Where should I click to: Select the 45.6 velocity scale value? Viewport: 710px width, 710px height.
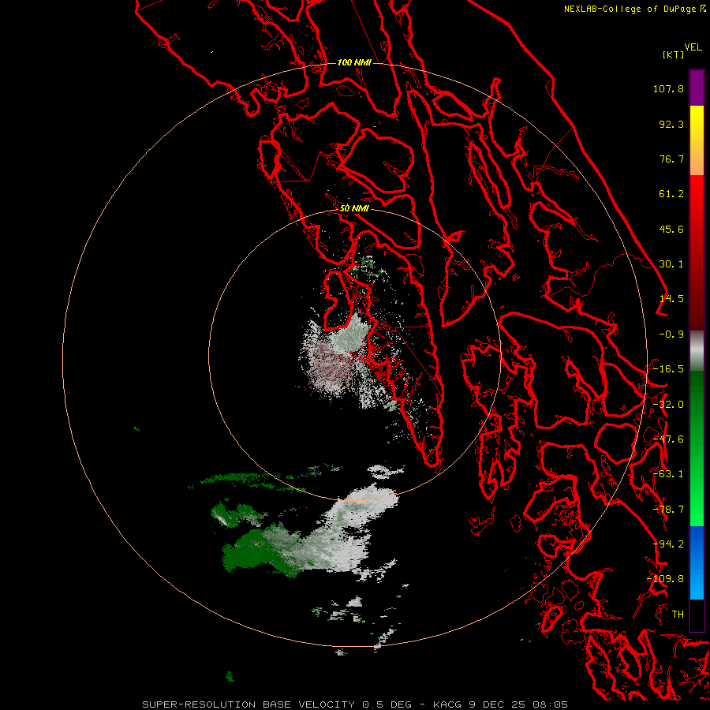pos(671,229)
